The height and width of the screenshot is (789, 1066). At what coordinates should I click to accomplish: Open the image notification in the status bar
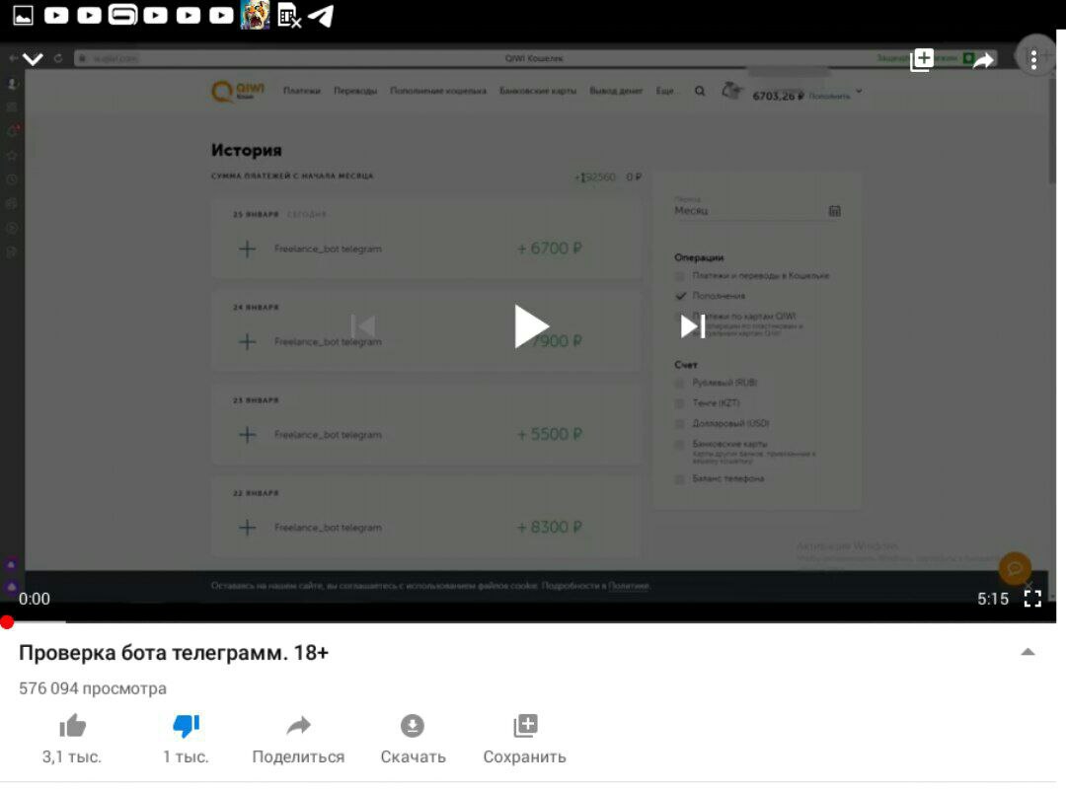(x=23, y=15)
